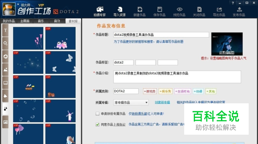Pick the pink birds VIP thumbnail
Image resolution: width=258 pixels, height=144 pixels.
60,38
